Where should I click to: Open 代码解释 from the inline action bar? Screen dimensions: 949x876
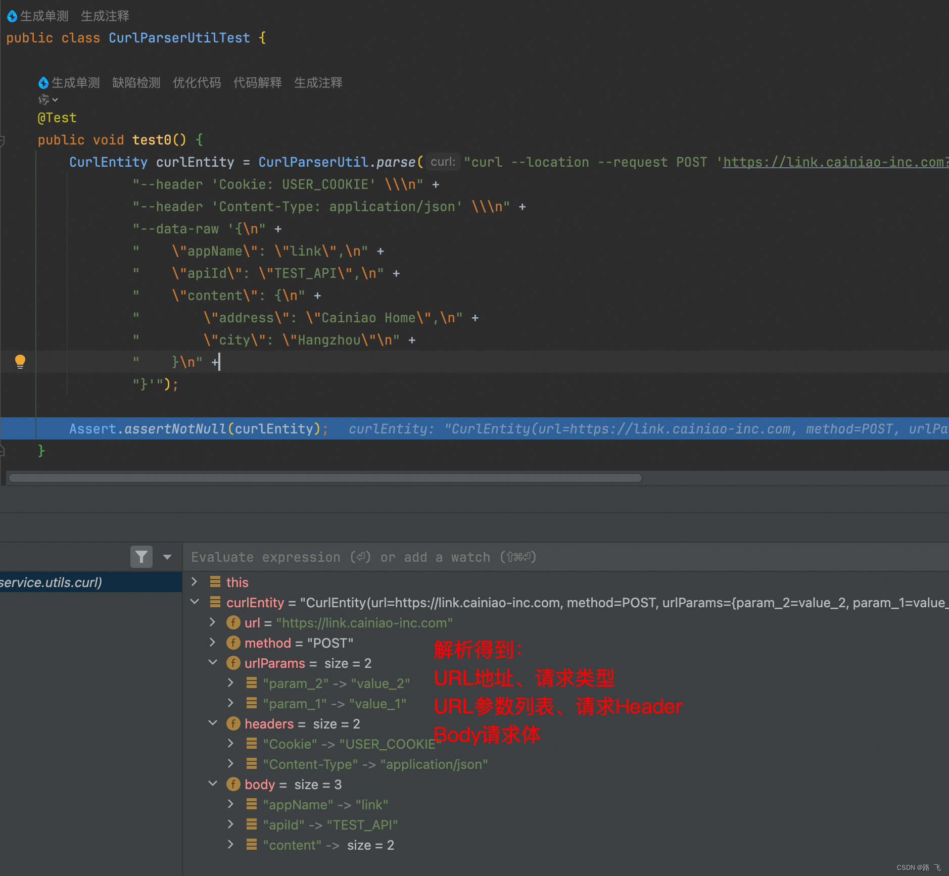pyautogui.click(x=257, y=83)
